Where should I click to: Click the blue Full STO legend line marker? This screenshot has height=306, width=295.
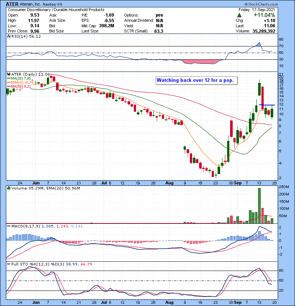point(8,264)
